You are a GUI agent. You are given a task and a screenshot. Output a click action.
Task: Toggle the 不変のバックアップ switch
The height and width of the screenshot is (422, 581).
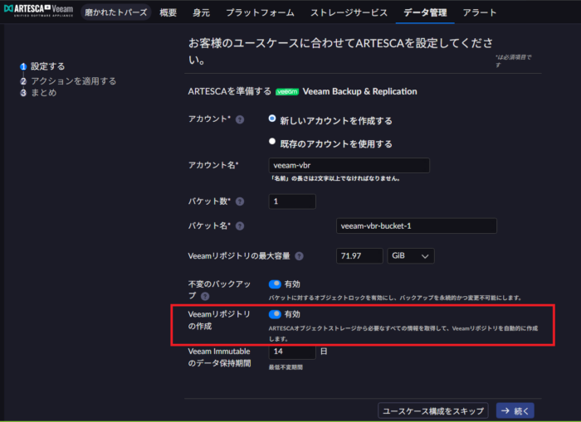275,284
